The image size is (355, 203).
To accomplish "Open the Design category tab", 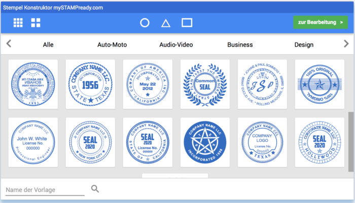I will [304, 45].
